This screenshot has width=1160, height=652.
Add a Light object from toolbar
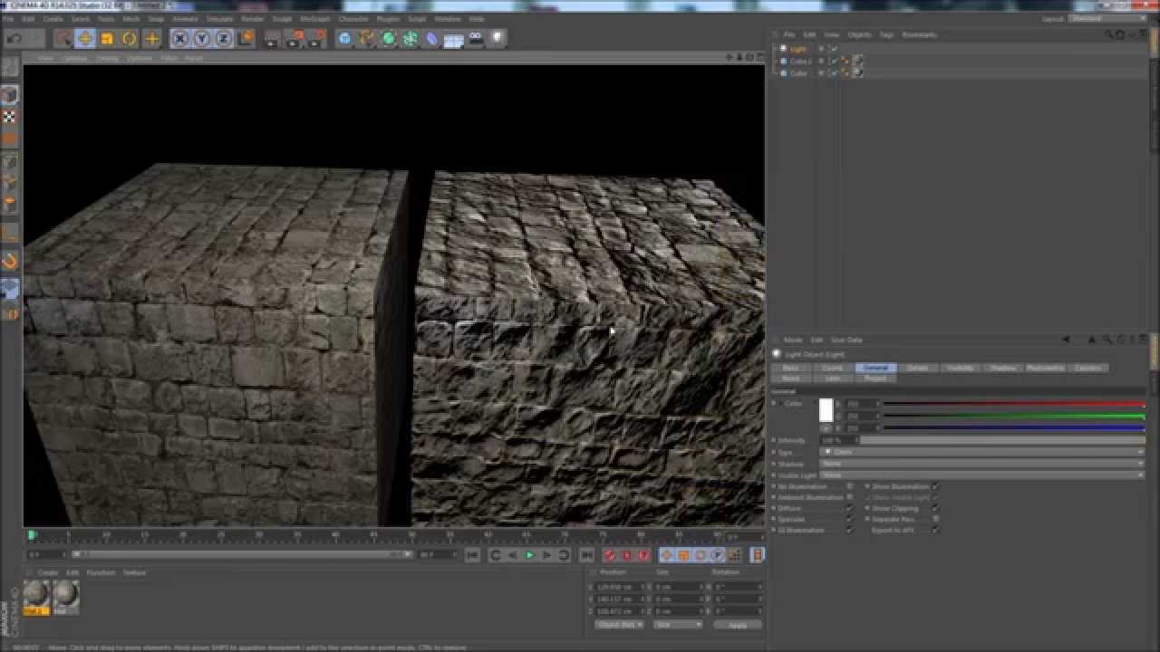[498, 39]
